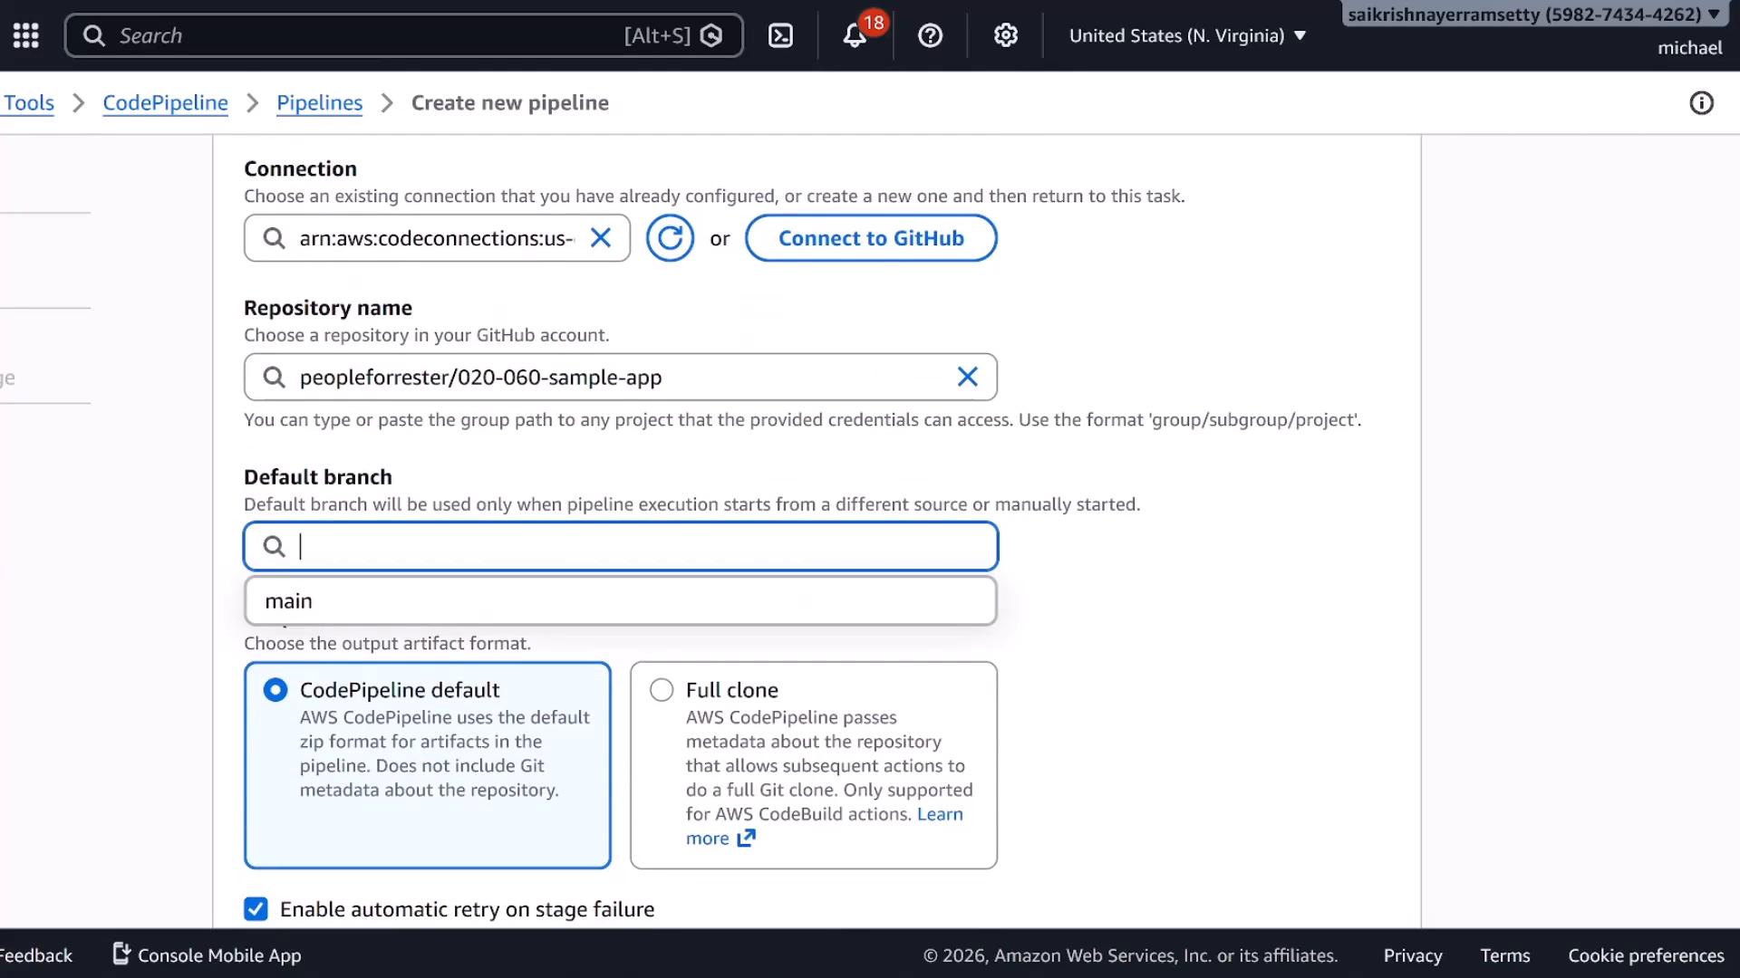Screen dimensions: 1740x978
Task: Open Terms link in footer
Action: coord(1504,955)
